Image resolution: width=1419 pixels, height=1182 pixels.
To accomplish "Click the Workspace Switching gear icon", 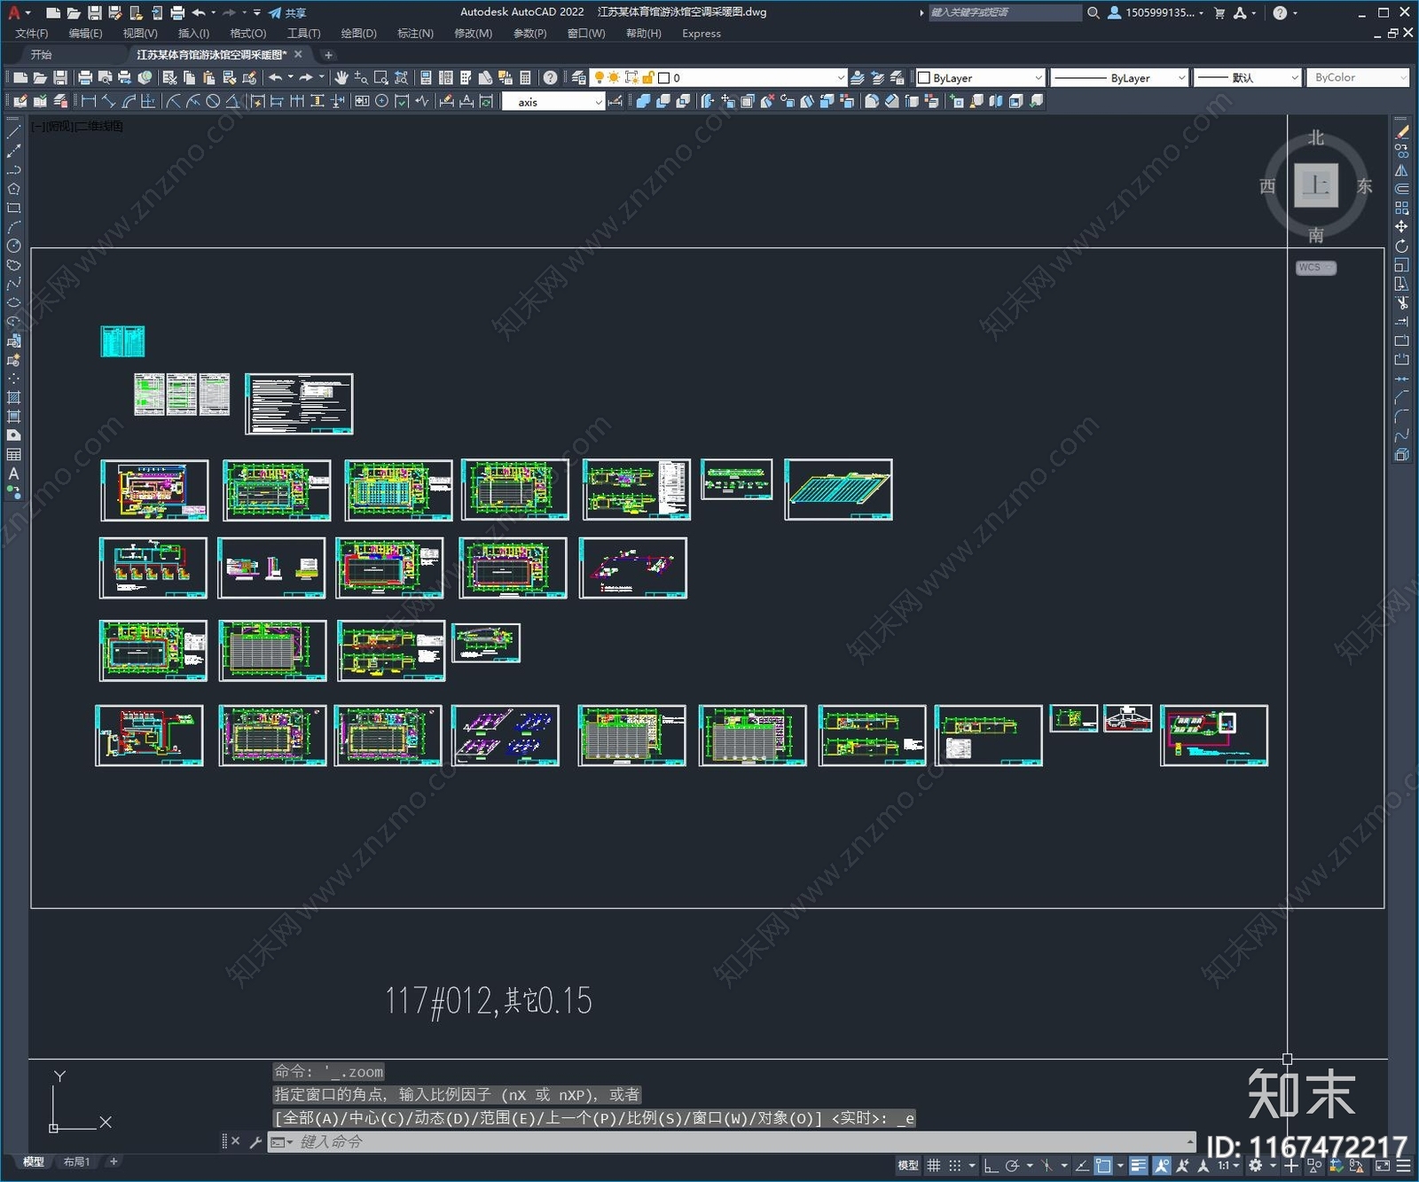I will click(x=1256, y=1166).
